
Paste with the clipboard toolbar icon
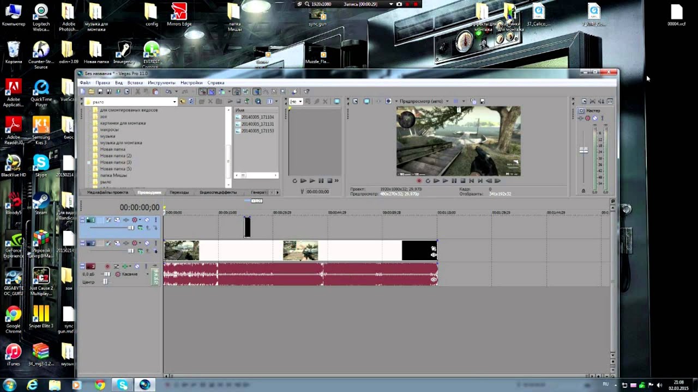tap(155, 91)
